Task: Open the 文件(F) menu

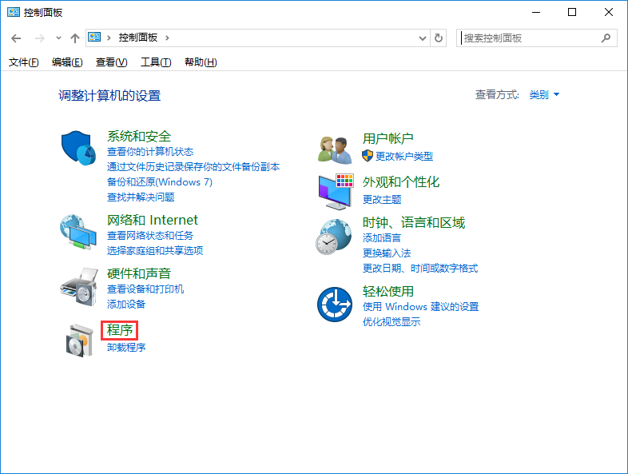Action: (23, 62)
